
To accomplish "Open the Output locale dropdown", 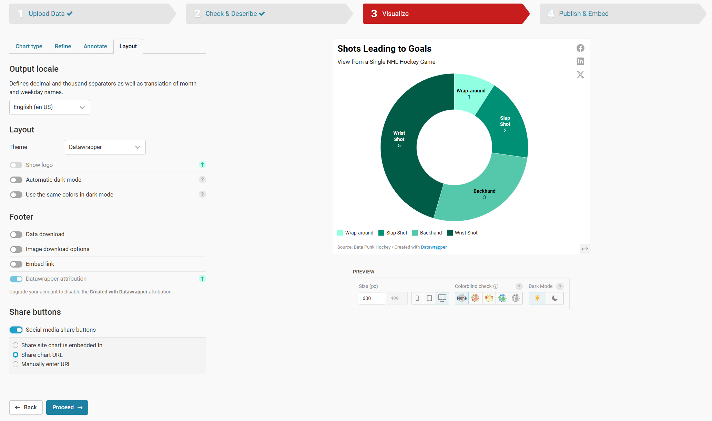I will (50, 107).
